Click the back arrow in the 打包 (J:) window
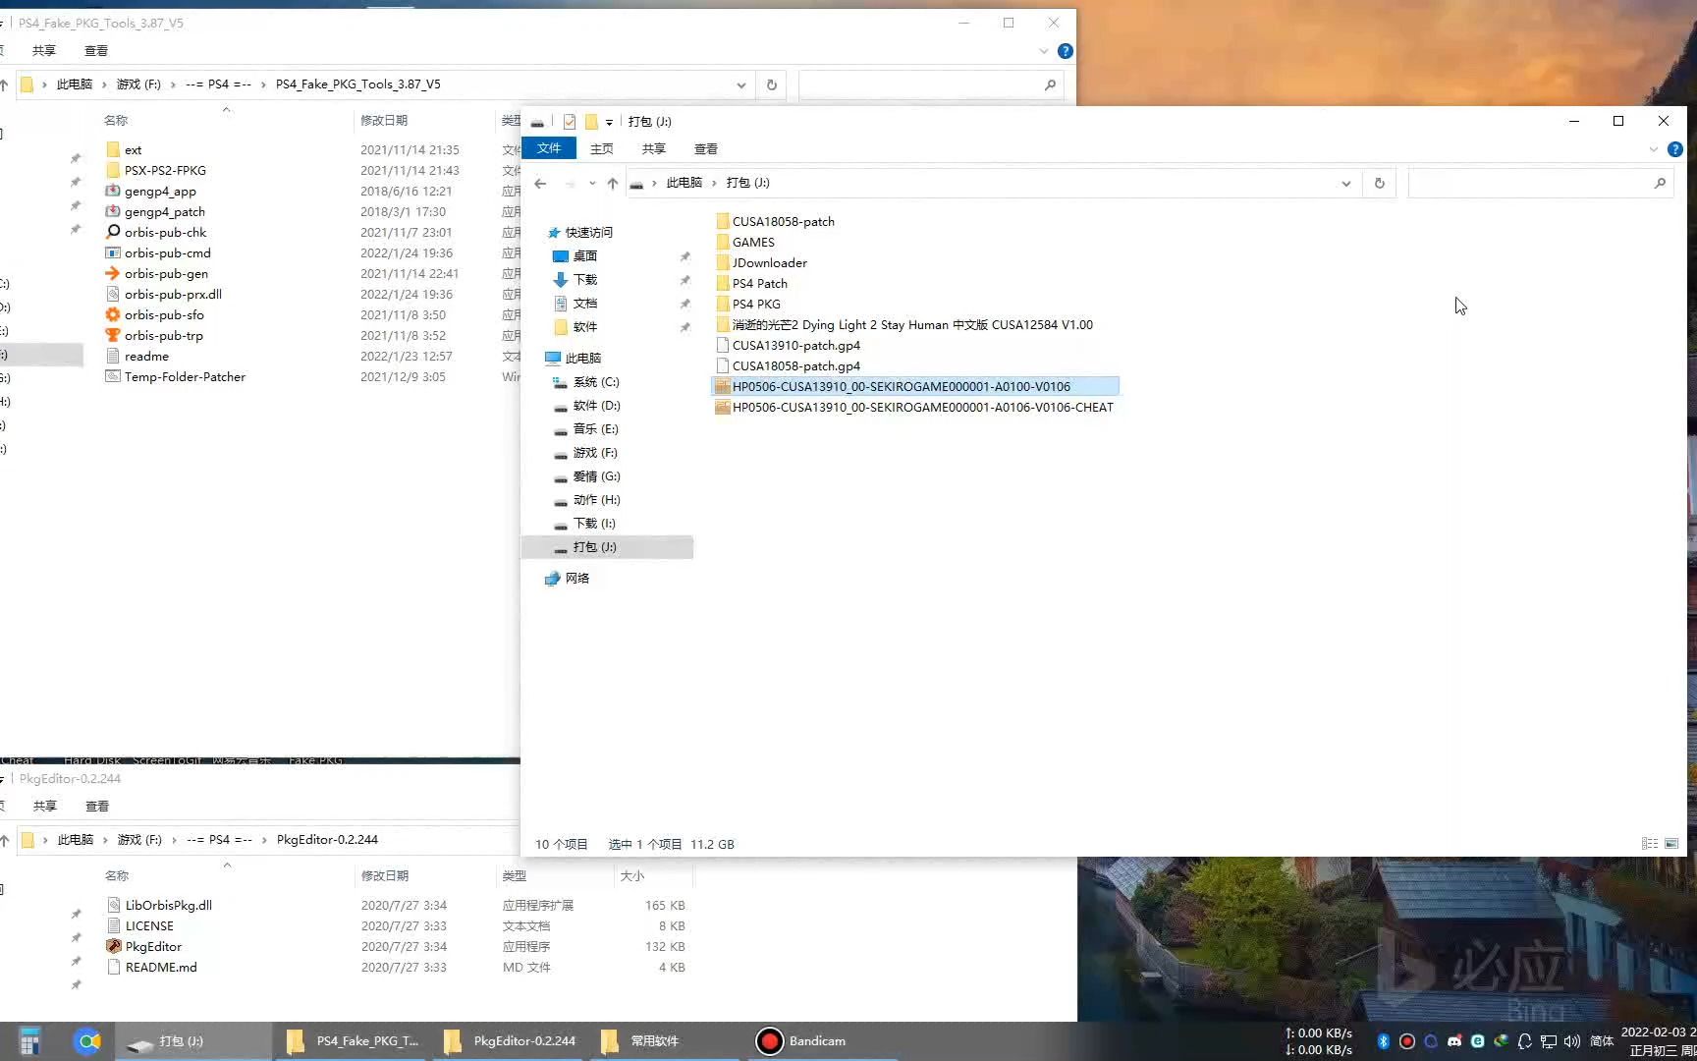 pos(540,183)
